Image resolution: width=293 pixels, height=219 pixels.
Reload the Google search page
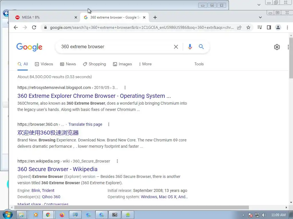(x=34, y=28)
